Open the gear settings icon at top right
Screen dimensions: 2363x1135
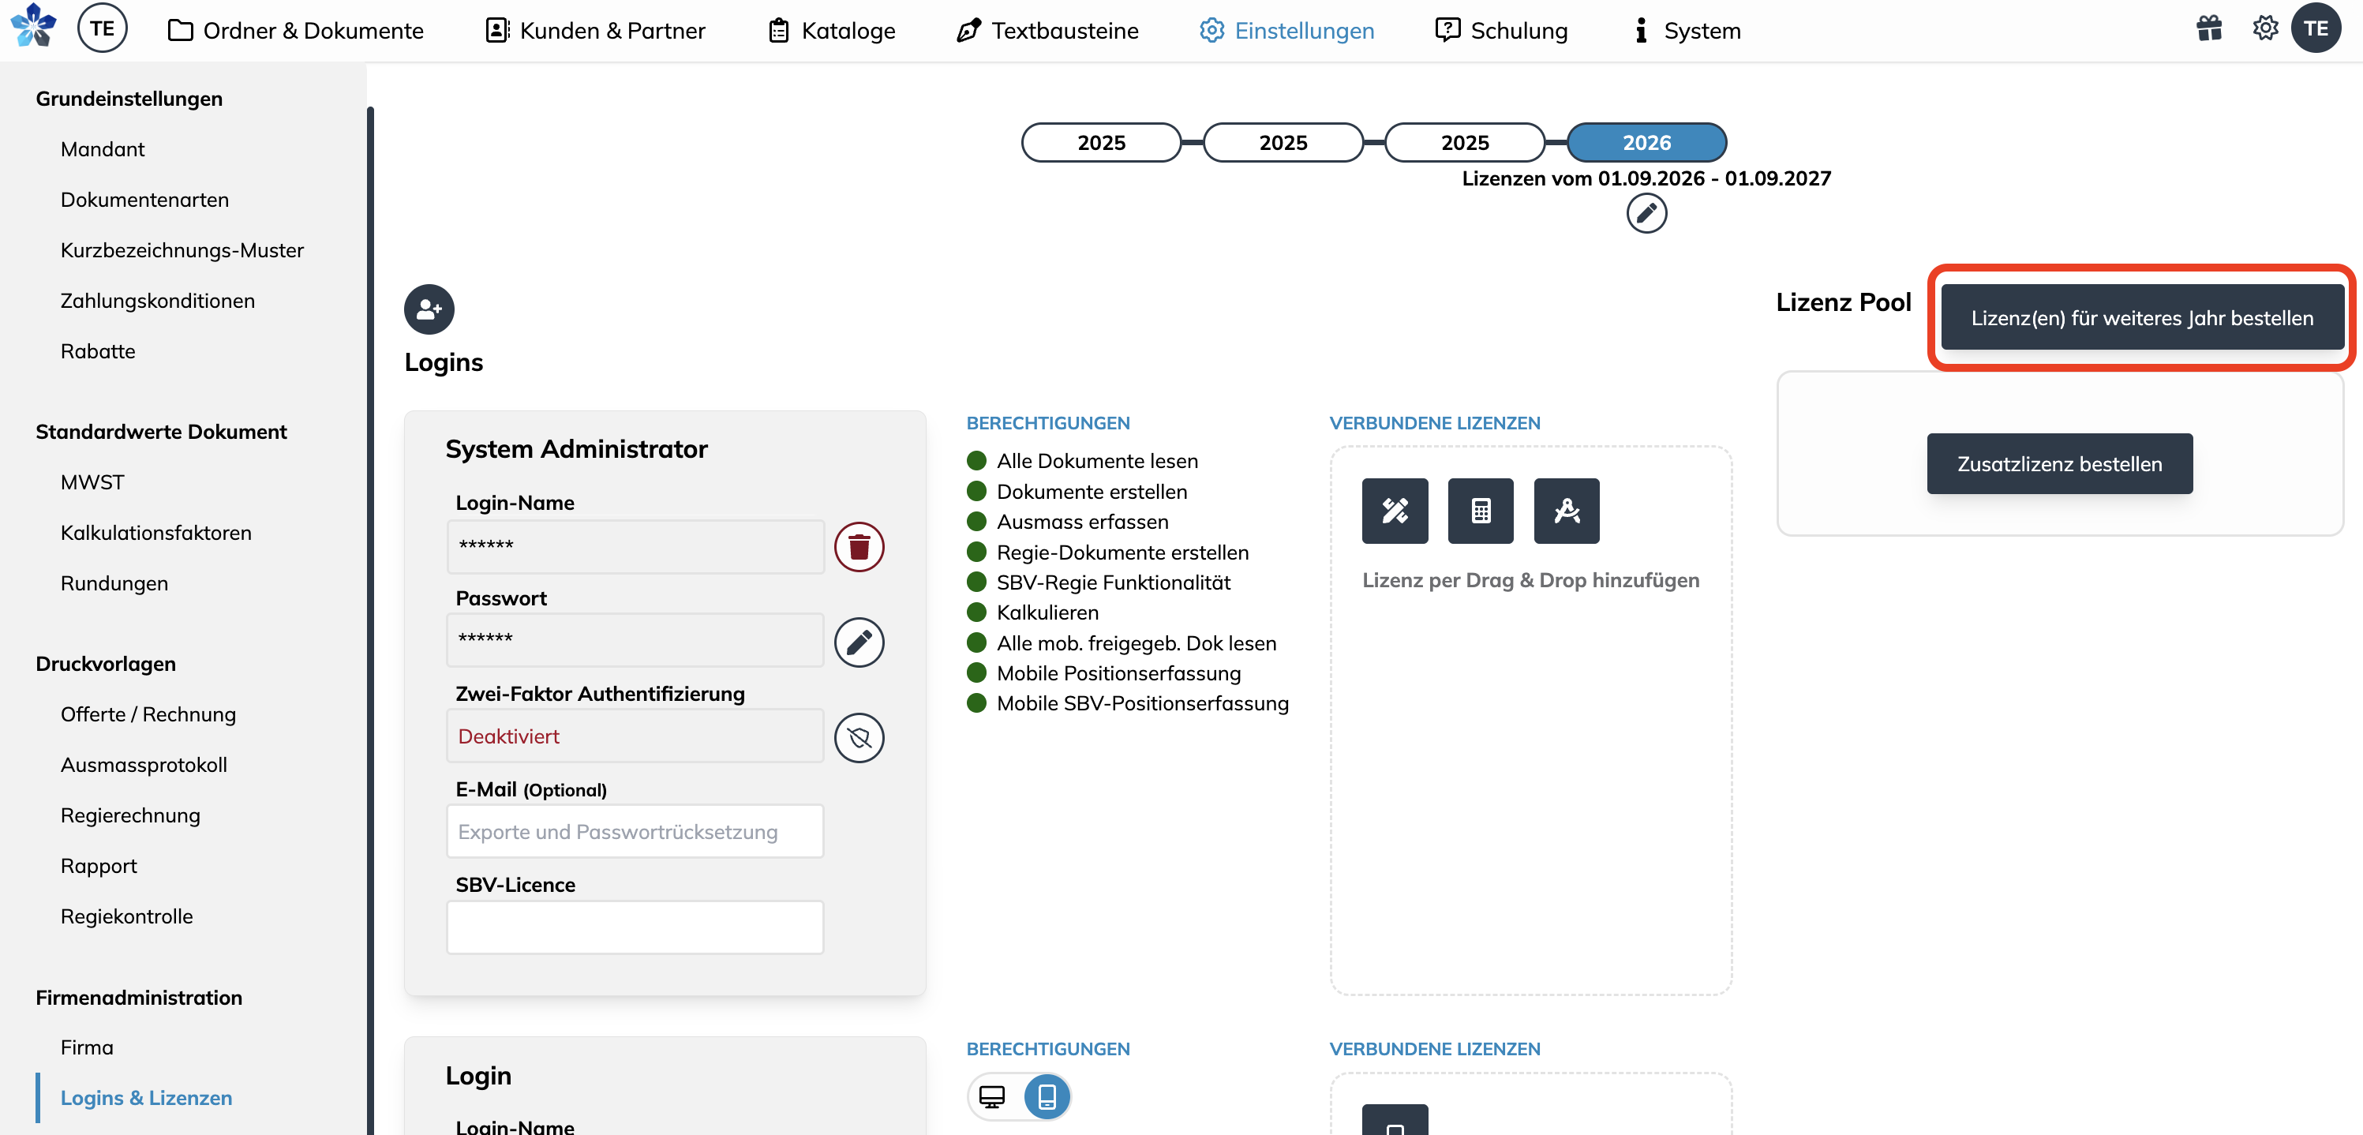pyautogui.click(x=2265, y=29)
